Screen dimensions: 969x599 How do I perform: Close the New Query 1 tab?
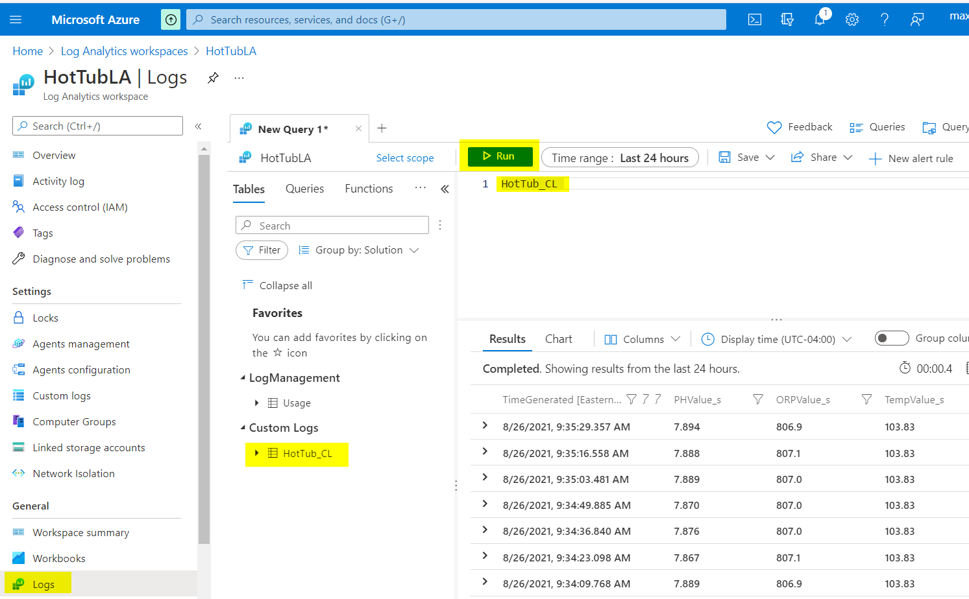click(358, 128)
